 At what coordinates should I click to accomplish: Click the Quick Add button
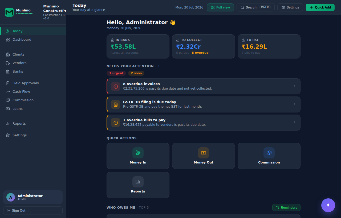(320, 7)
